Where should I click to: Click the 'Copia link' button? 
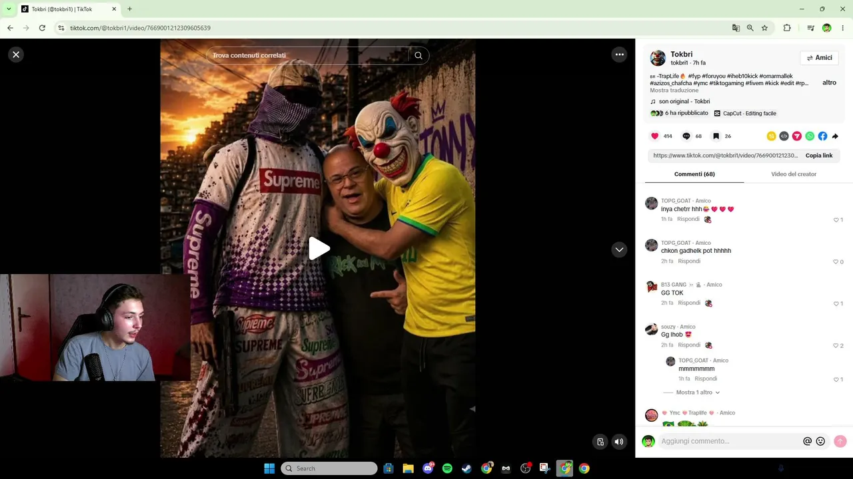(819, 156)
